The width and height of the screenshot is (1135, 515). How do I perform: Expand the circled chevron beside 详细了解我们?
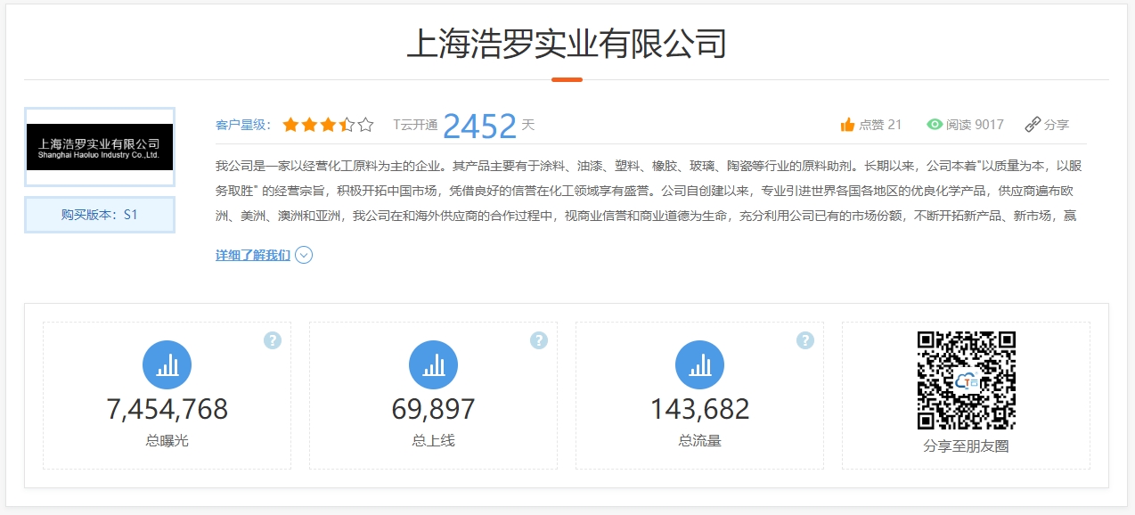304,256
